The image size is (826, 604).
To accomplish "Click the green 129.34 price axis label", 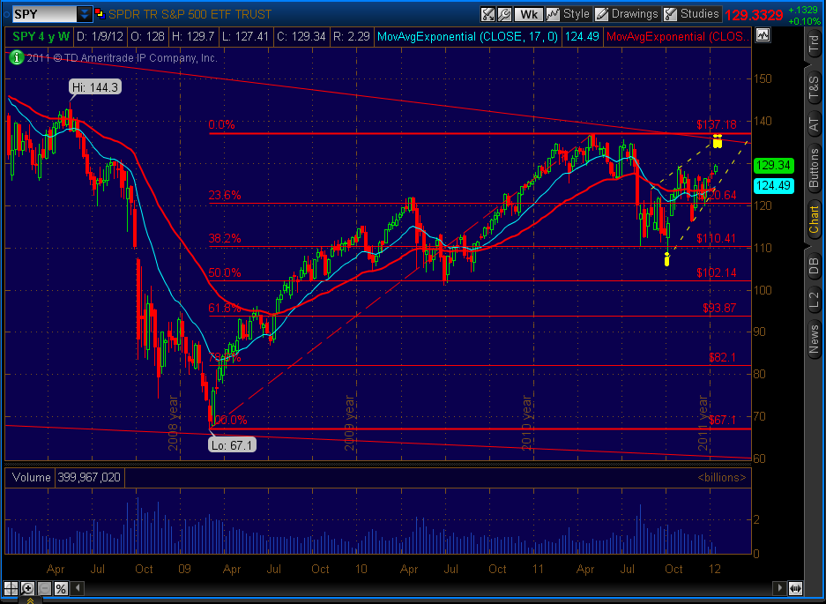I will 773,166.
